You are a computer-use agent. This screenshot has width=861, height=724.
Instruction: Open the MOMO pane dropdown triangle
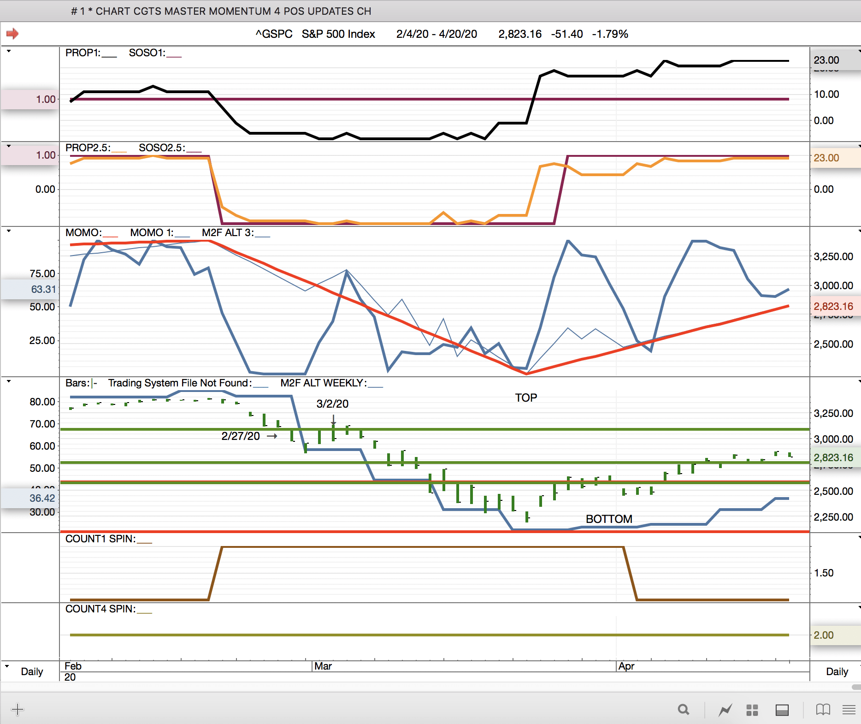pyautogui.click(x=8, y=231)
